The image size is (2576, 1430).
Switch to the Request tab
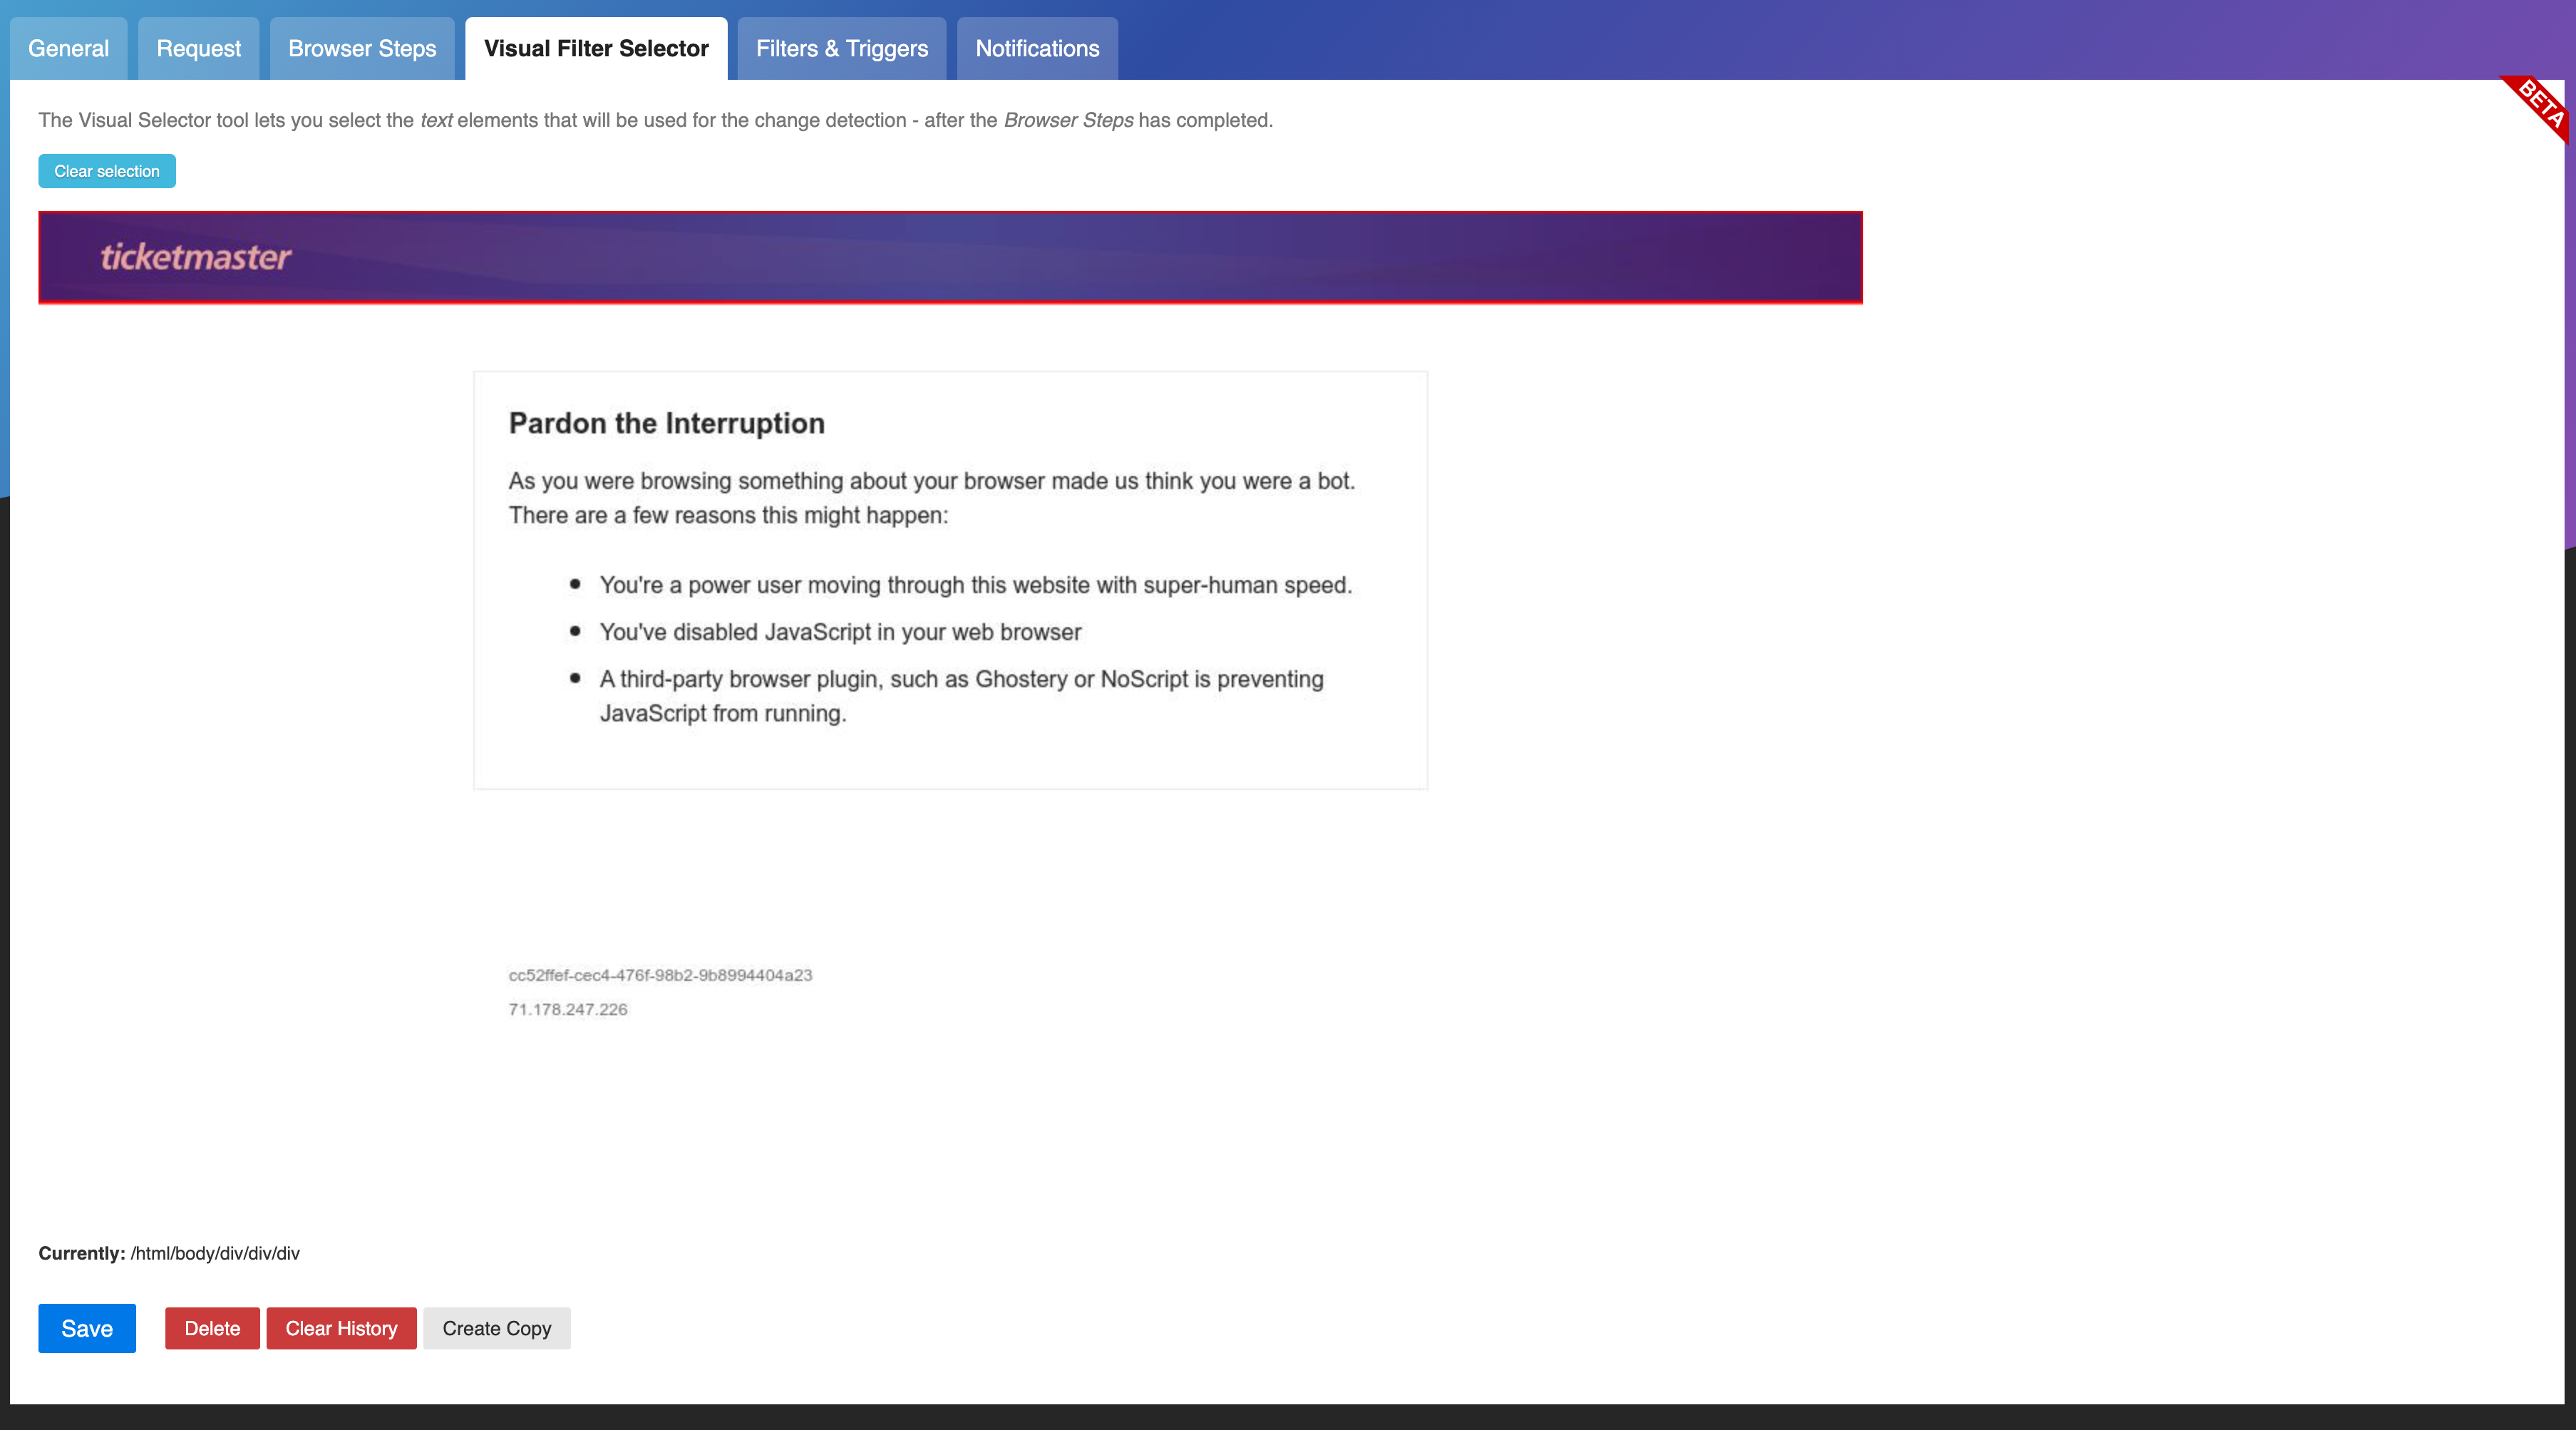(x=198, y=48)
